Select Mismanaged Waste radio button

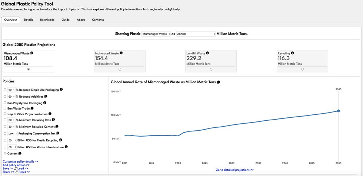pyautogui.click(x=29, y=69)
